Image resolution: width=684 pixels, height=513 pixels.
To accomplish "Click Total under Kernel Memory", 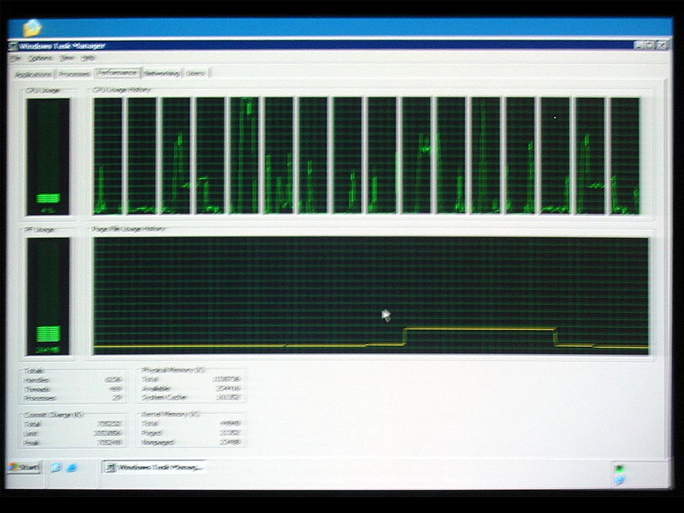I will click(191, 423).
